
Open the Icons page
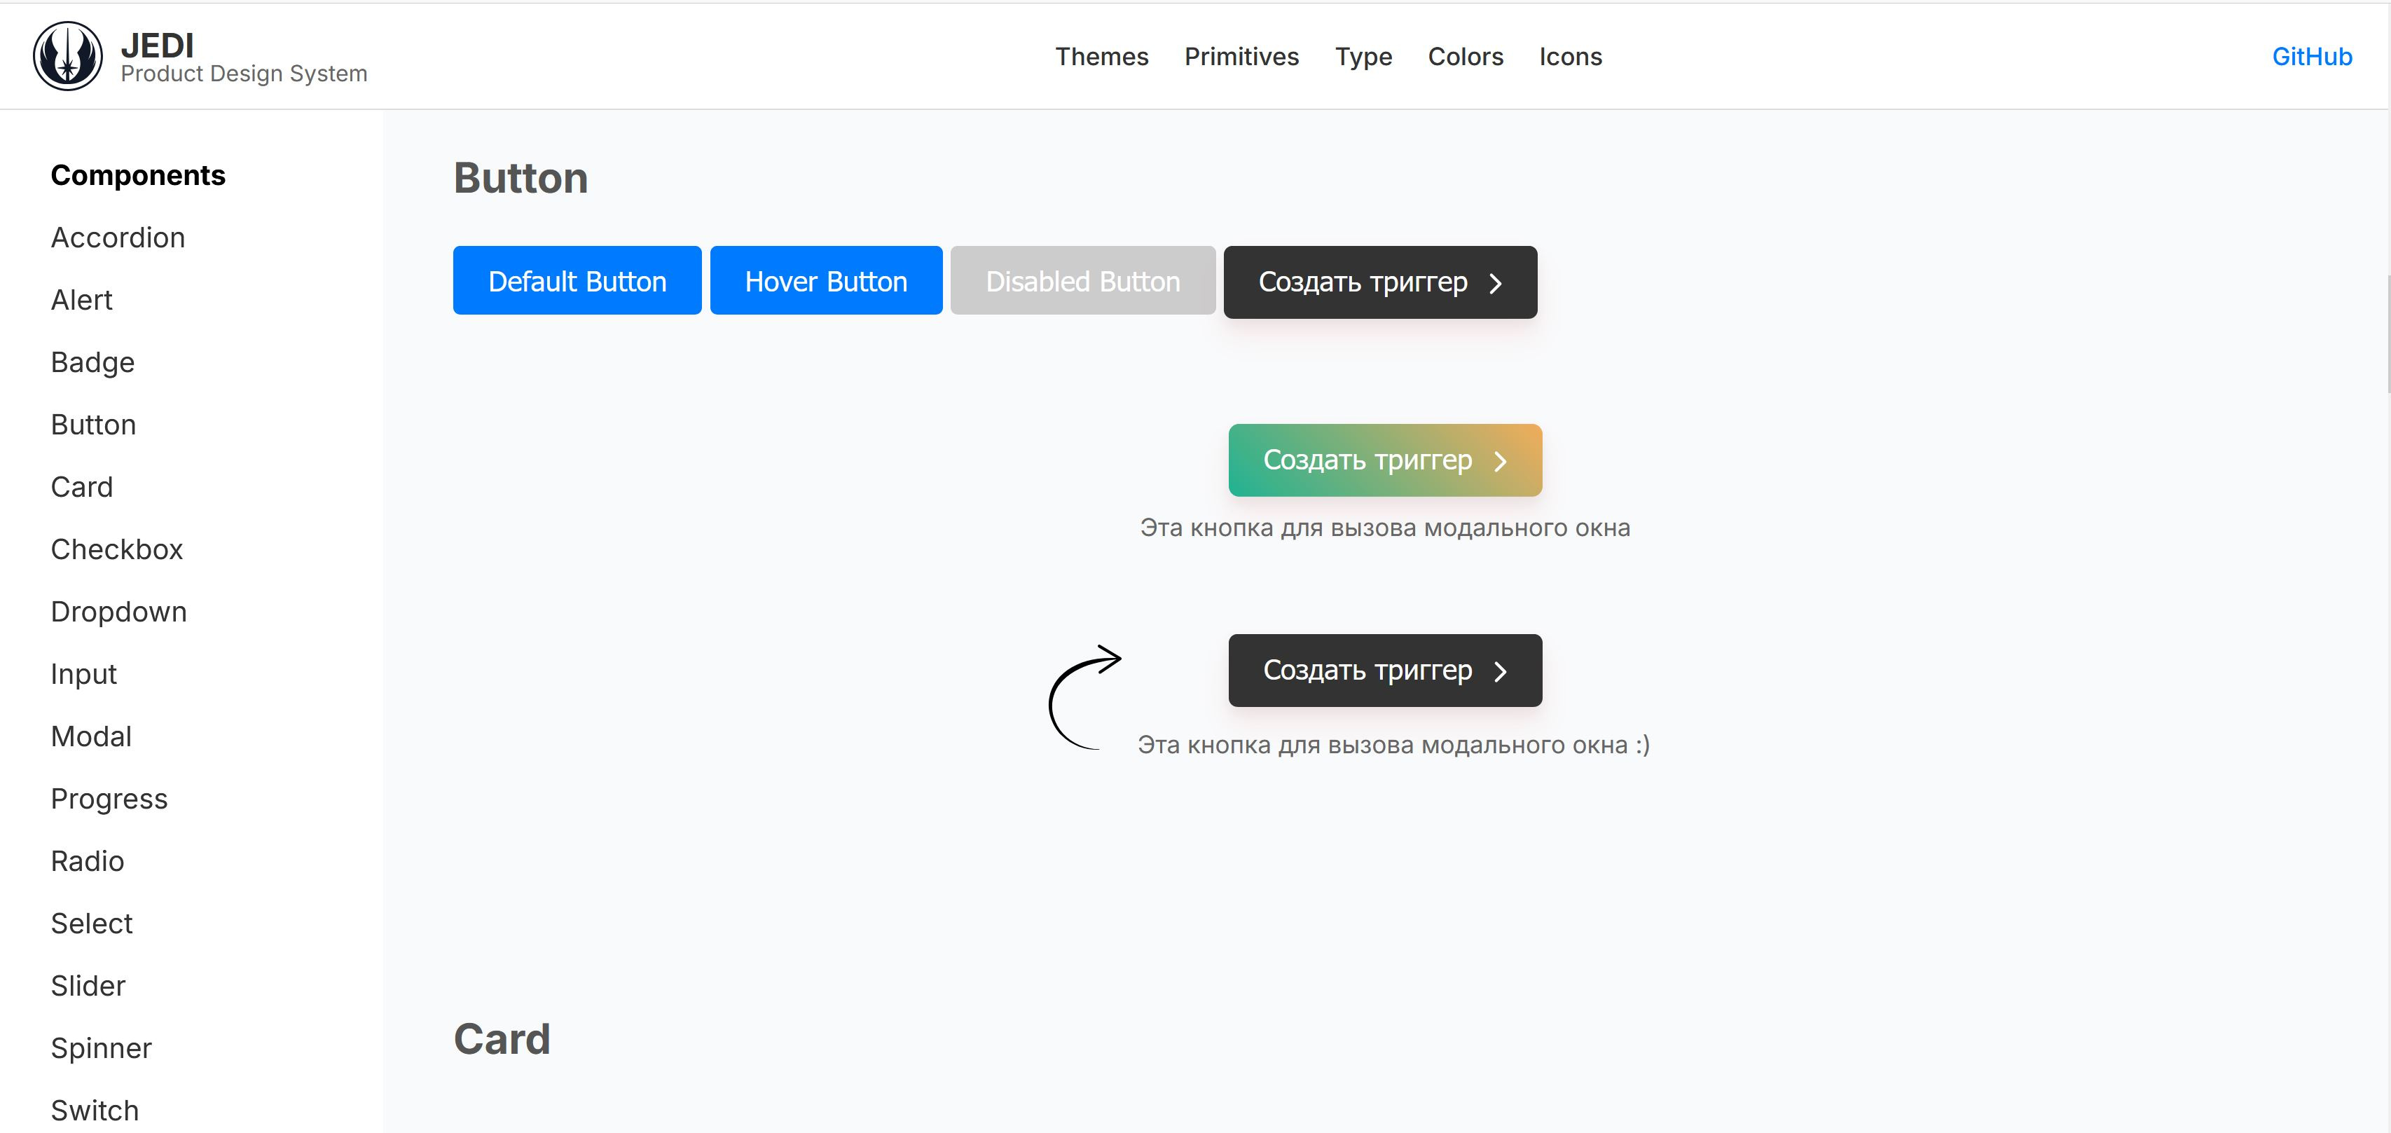[x=1571, y=57]
